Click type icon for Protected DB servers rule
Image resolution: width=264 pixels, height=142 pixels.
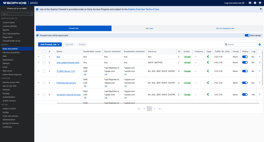(x=208, y=83)
